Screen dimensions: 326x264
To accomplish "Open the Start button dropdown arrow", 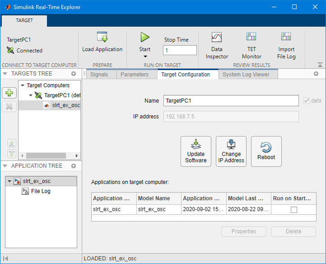I will click(x=145, y=57).
